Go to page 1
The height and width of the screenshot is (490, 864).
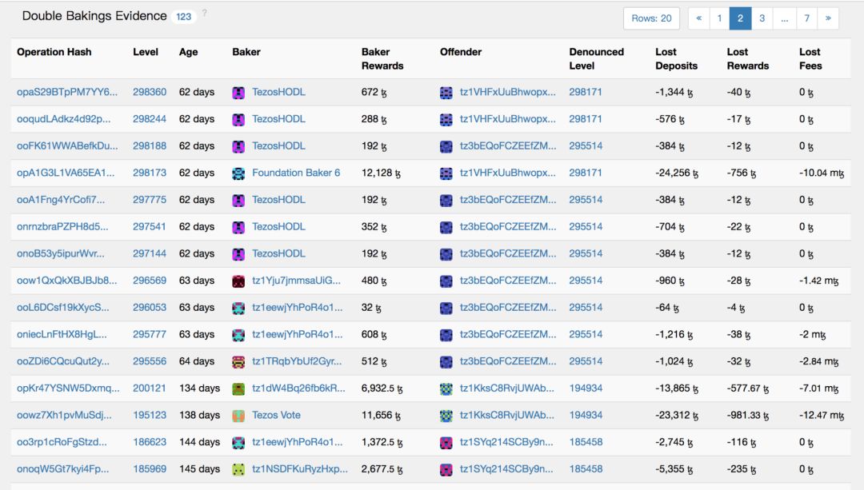719,18
